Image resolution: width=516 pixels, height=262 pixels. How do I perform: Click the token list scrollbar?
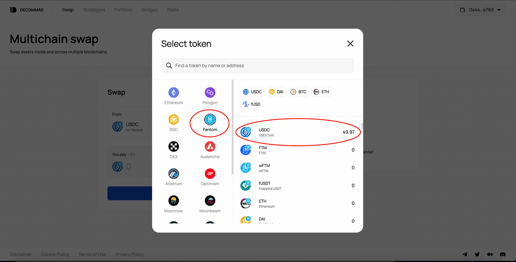coord(362,126)
